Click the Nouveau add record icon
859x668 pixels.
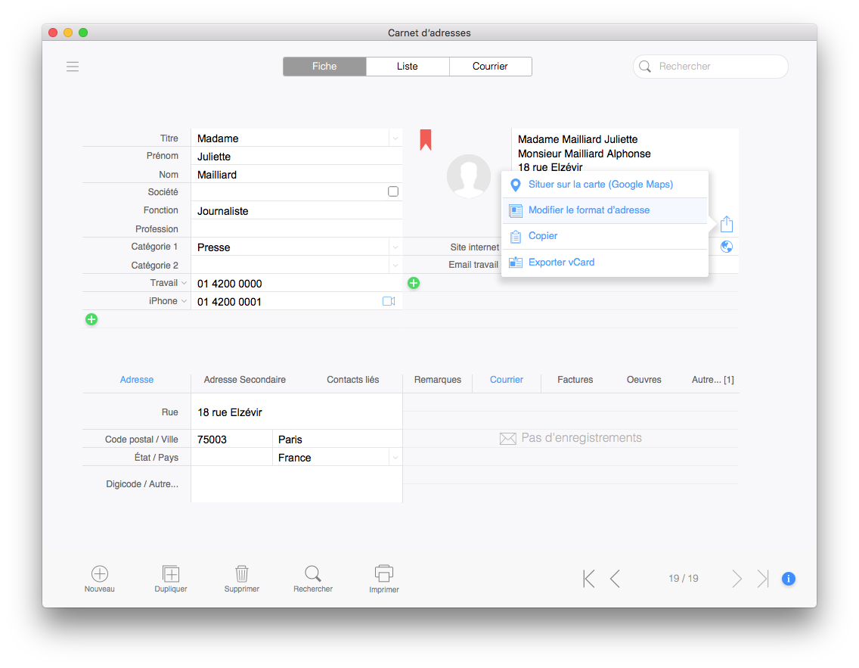99,574
